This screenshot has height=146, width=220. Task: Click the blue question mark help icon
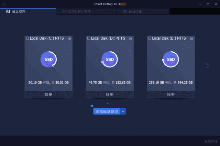coord(92,106)
